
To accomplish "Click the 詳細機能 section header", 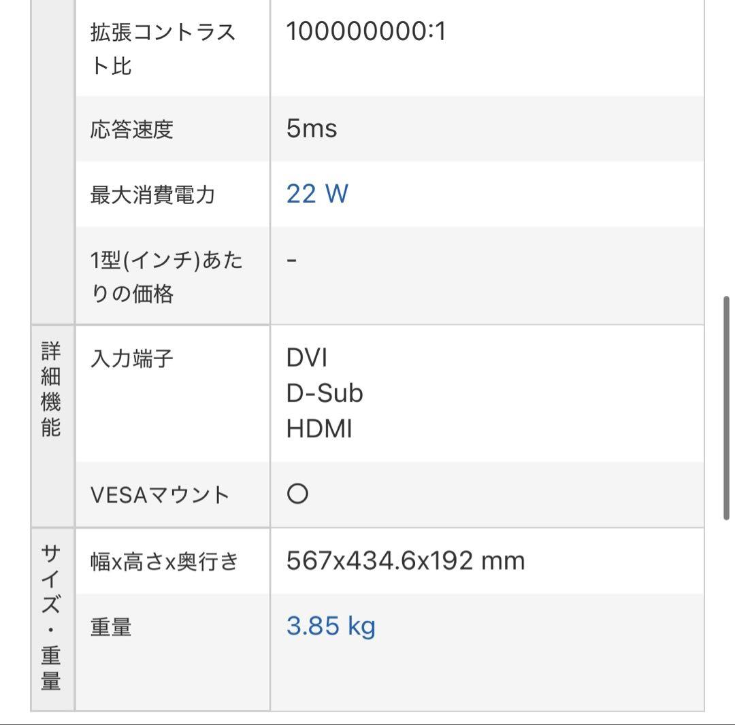I will [51, 390].
